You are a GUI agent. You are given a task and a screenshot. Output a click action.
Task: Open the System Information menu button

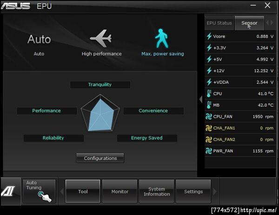pos(157,191)
